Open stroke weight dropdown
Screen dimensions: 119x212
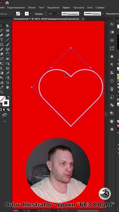pyautogui.click(x=58, y=14)
